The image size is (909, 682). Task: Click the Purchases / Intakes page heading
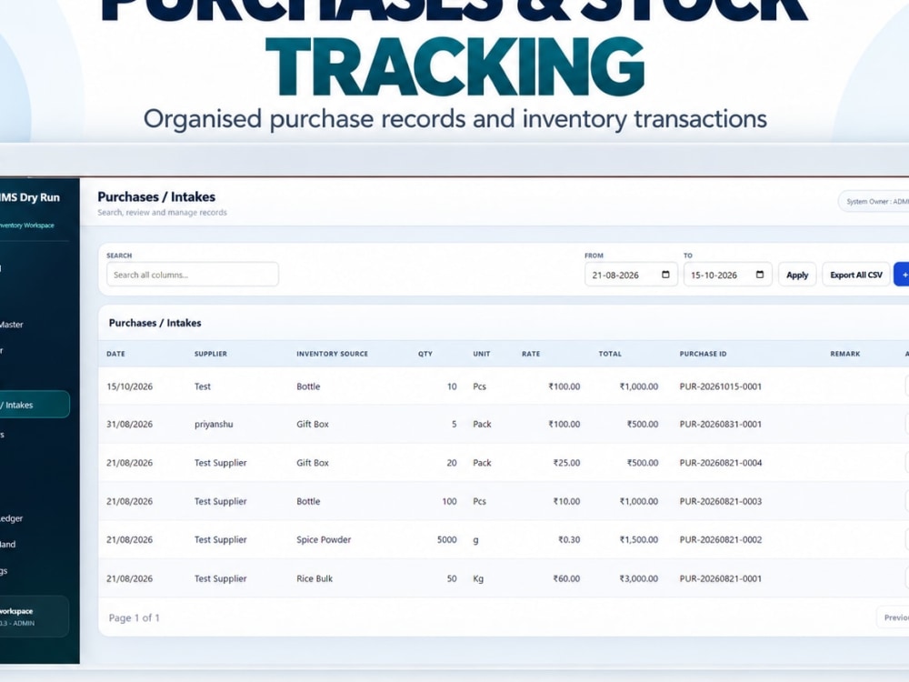tap(156, 196)
